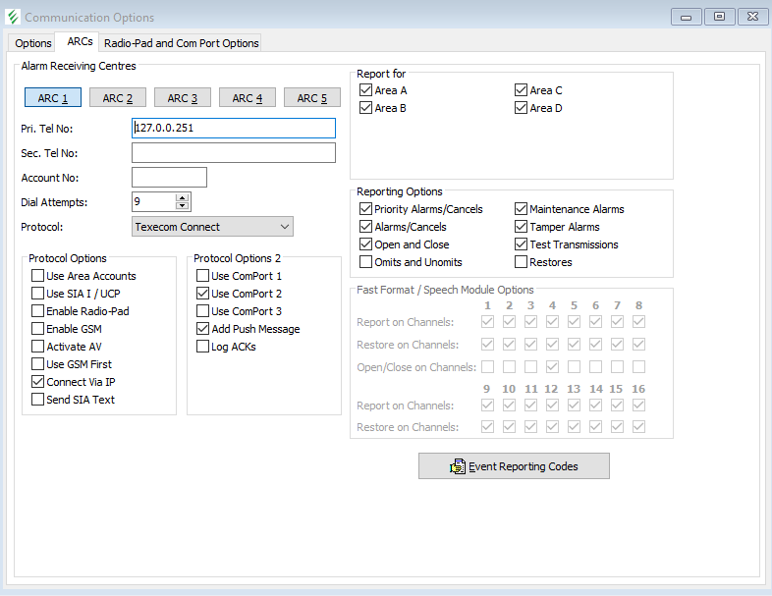Maximize the Communication Options window
Image resolution: width=772 pixels, height=596 pixels.
719,17
